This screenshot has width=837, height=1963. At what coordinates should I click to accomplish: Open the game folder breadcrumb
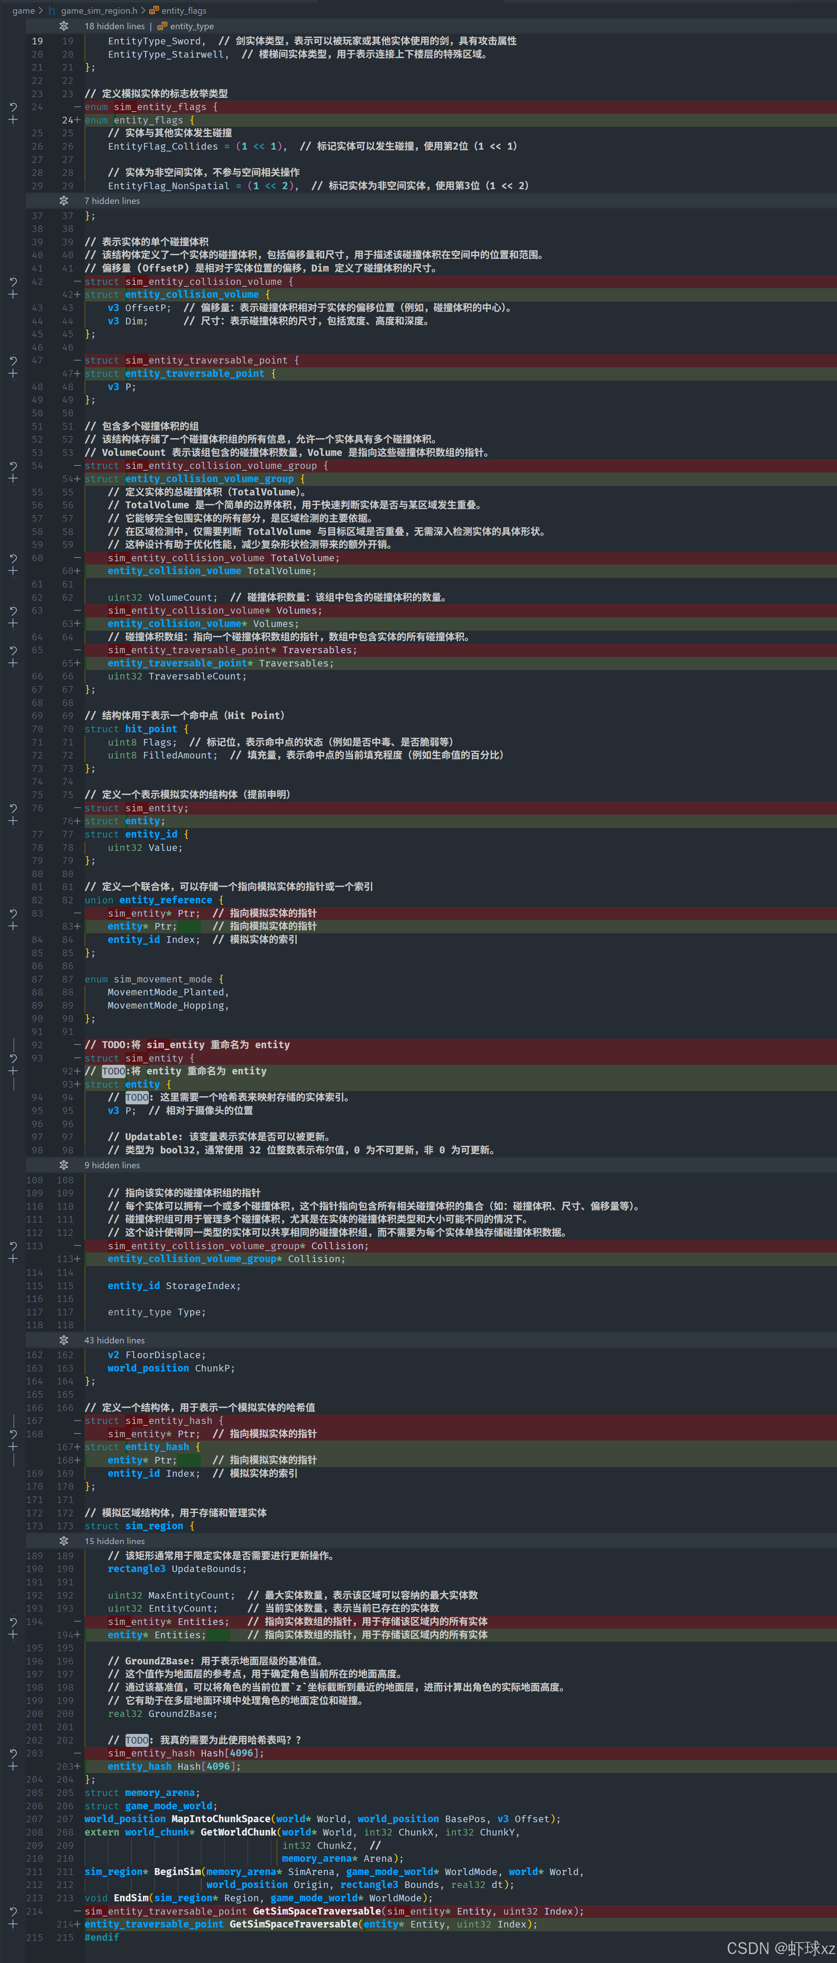coord(24,11)
